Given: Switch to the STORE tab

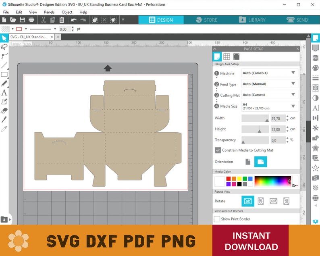Looking at the screenshot, I should pyautogui.click(x=206, y=20).
